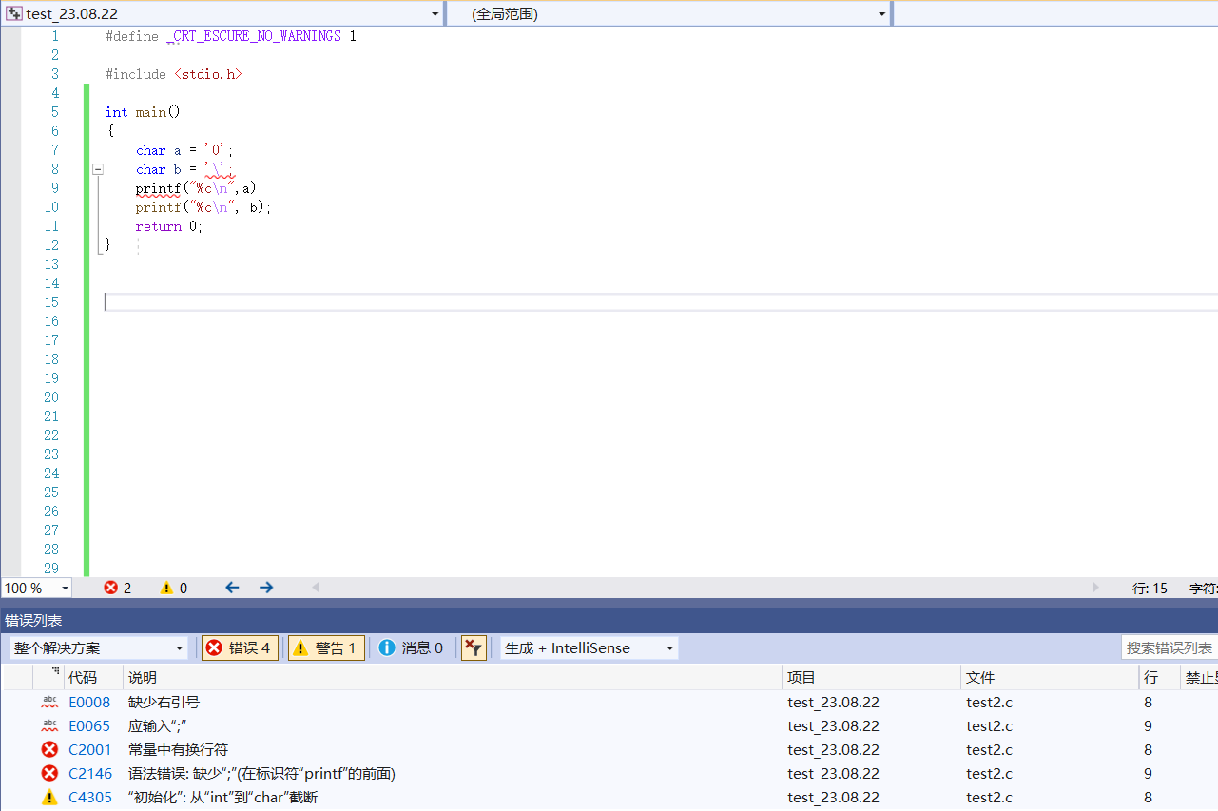Sort by the 代码 column header

[93, 677]
